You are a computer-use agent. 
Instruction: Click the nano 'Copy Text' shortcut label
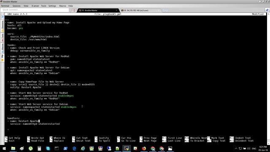pos(219,141)
